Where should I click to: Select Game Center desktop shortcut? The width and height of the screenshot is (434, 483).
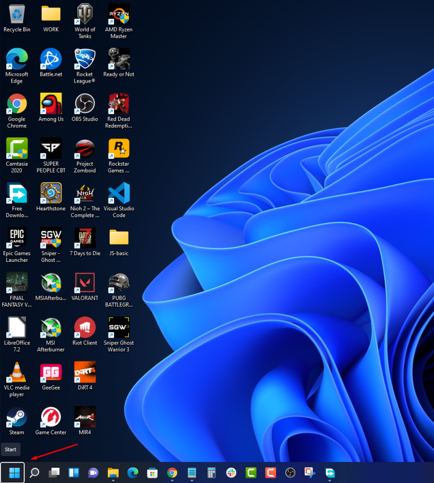[x=51, y=421]
